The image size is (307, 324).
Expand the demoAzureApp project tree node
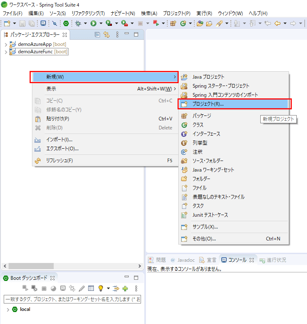tap(6, 44)
